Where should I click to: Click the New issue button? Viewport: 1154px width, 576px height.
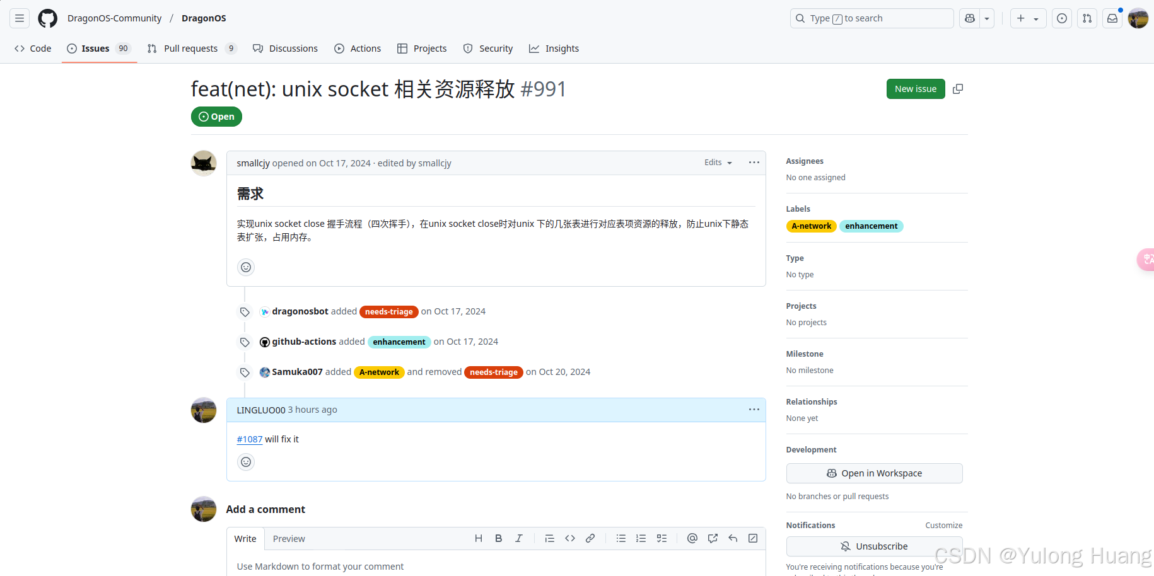915,89
